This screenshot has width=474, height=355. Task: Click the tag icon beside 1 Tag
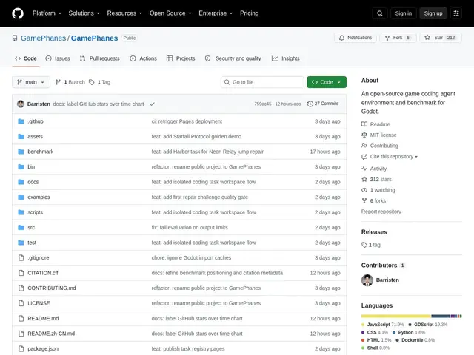click(x=92, y=82)
